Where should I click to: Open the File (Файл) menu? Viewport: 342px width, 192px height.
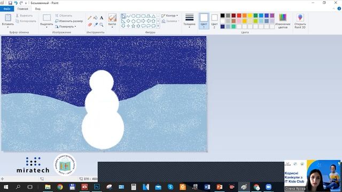7,9
